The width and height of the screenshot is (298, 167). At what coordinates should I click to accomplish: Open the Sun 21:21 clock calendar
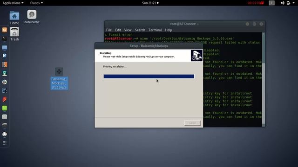click(x=150, y=3)
